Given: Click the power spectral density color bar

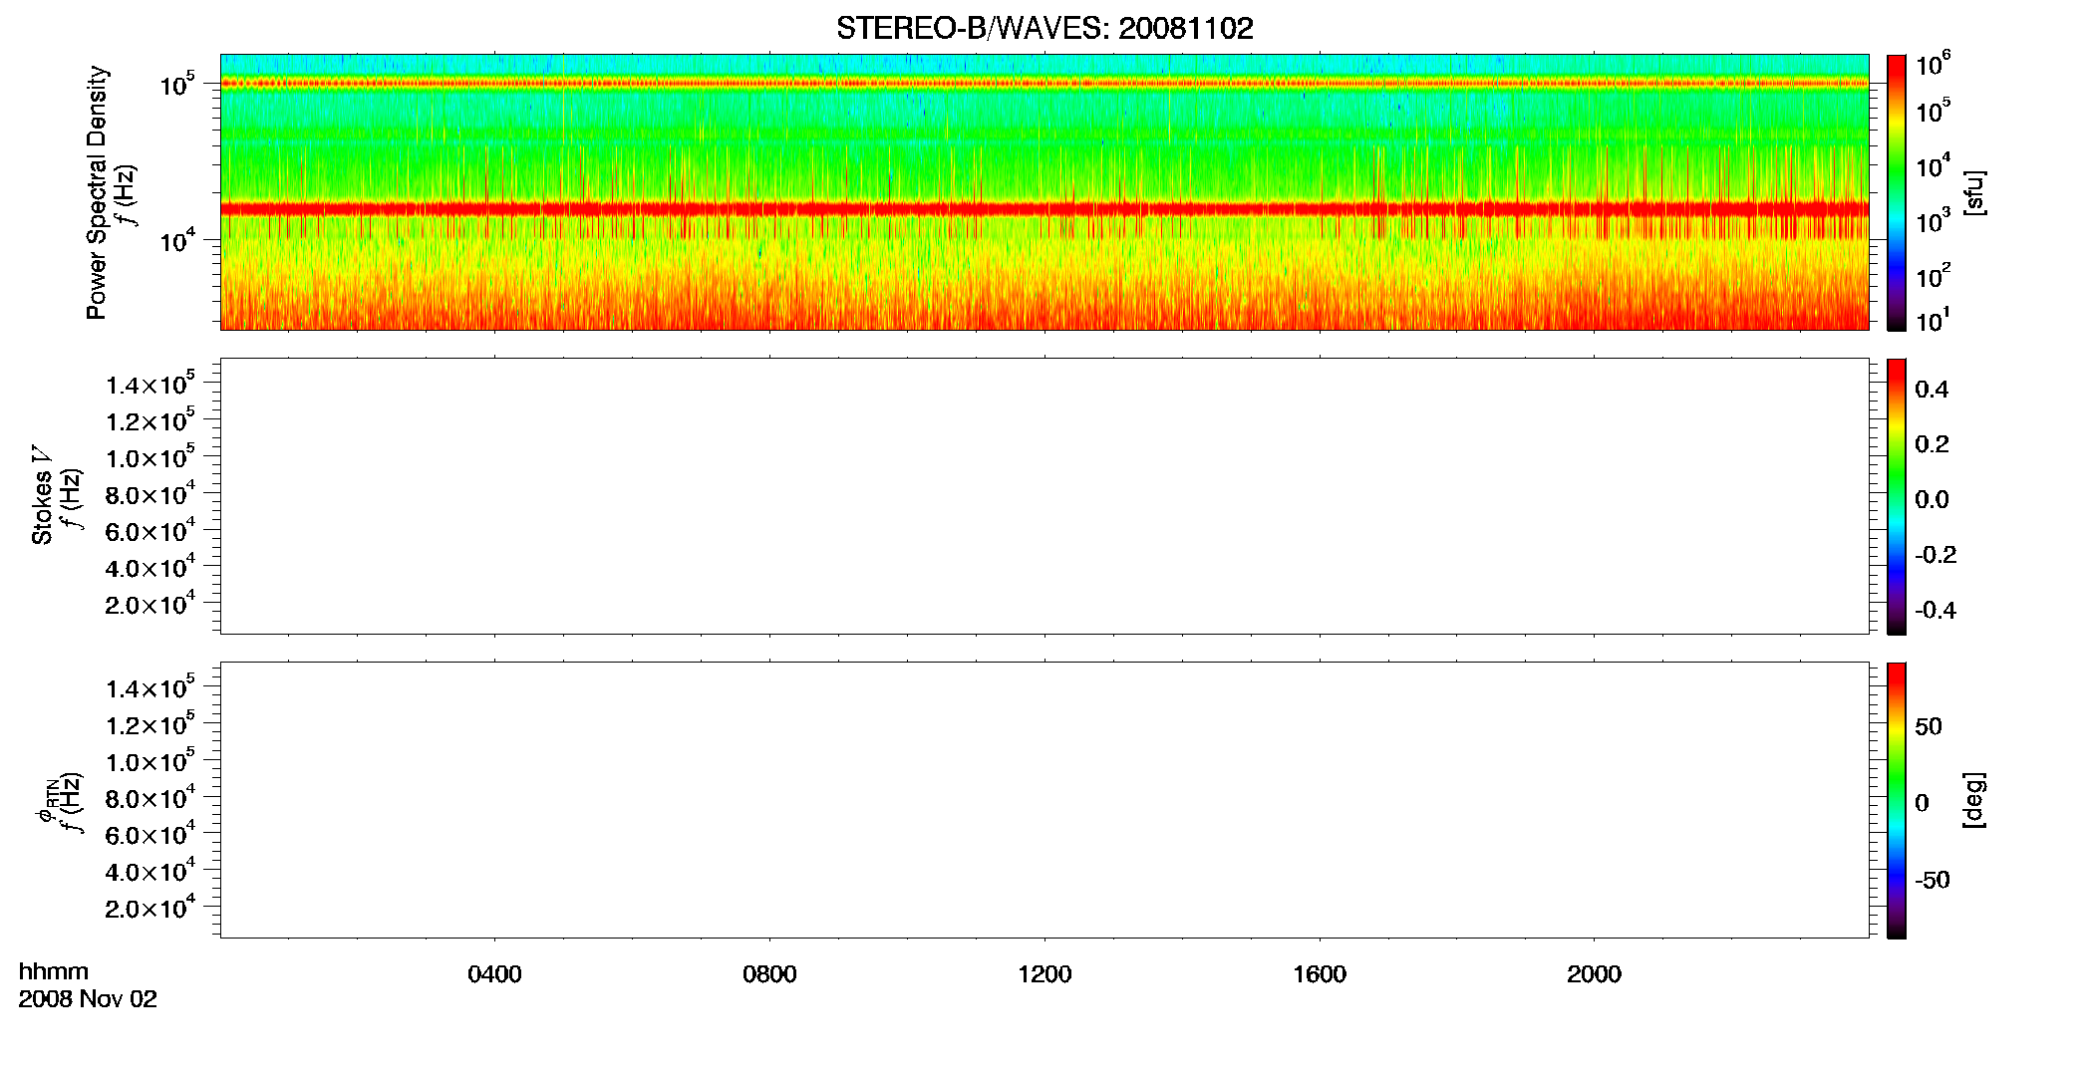Looking at the screenshot, I should point(1897,192).
